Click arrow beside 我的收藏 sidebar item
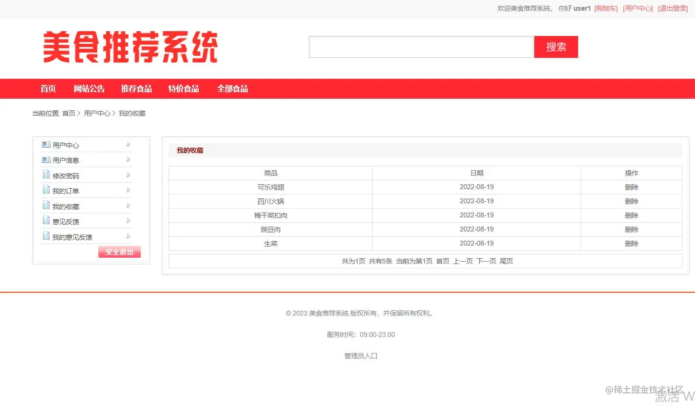 click(128, 205)
